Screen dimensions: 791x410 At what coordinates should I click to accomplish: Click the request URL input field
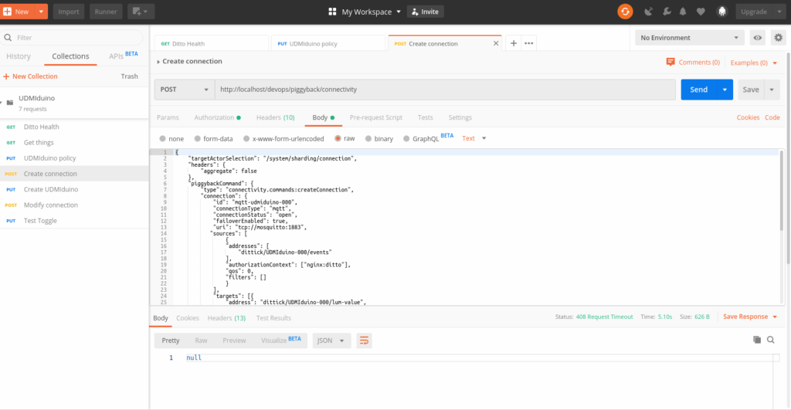[445, 90]
